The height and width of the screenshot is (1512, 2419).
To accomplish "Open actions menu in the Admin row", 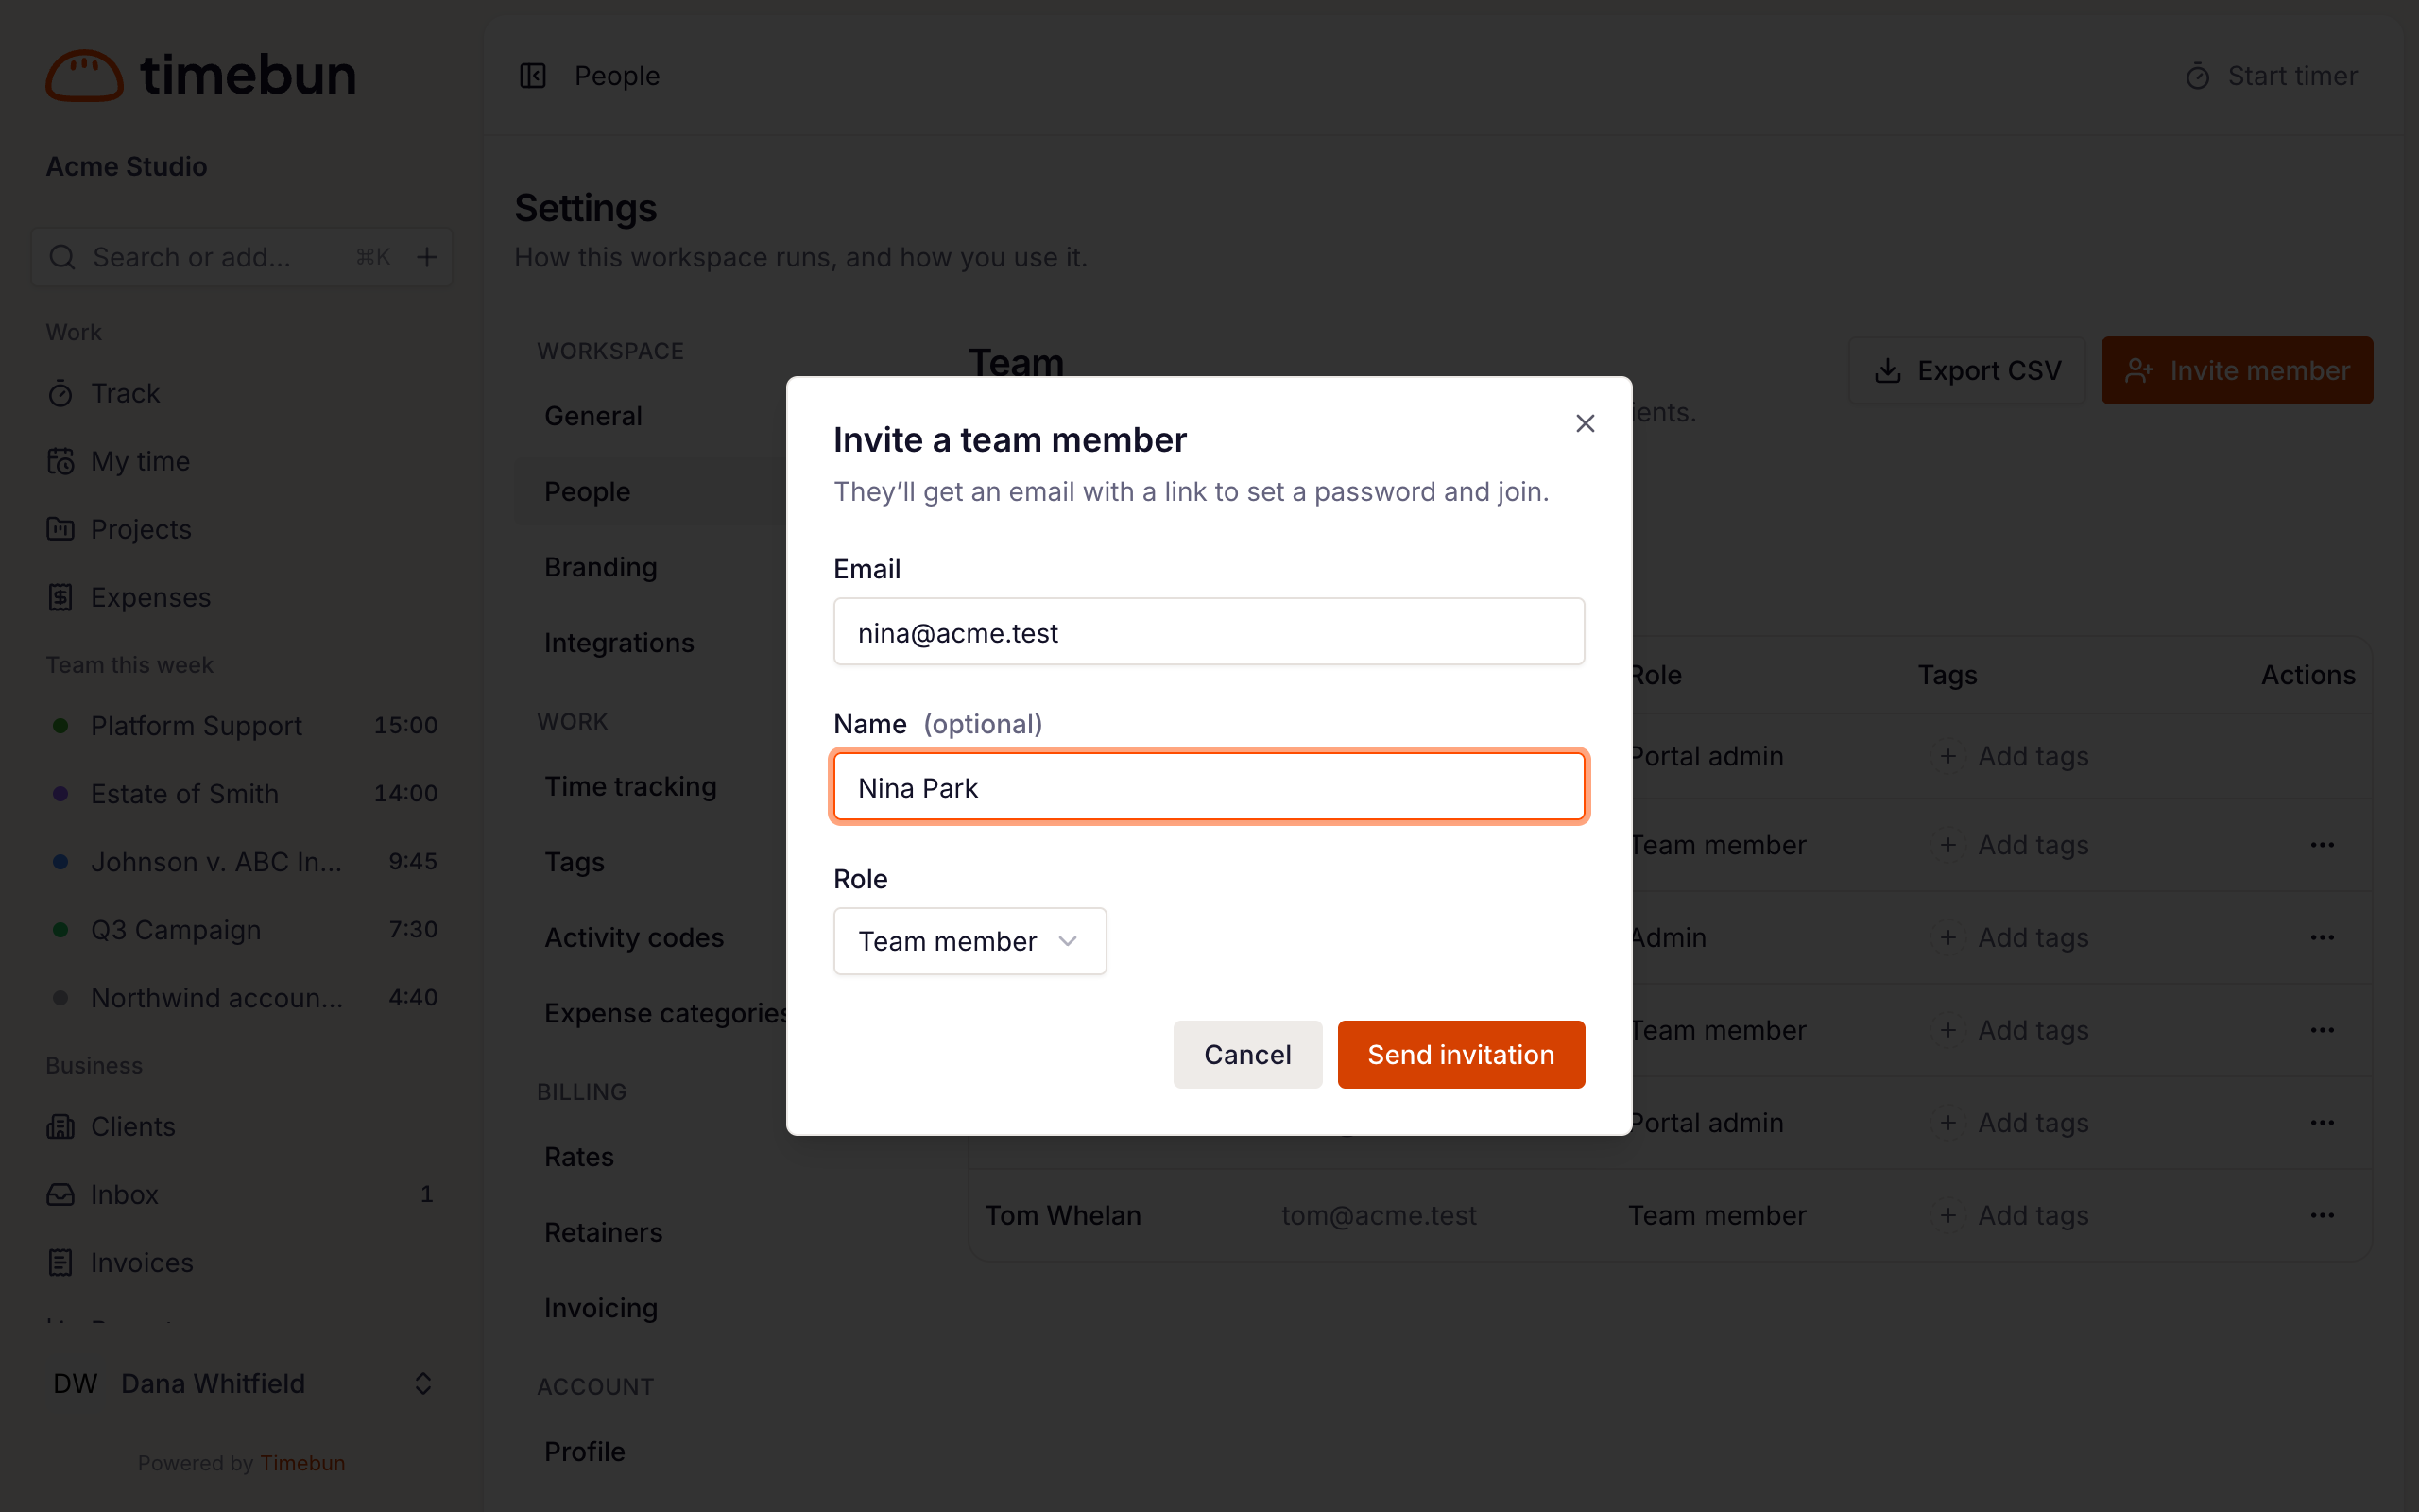I will coord(2322,938).
